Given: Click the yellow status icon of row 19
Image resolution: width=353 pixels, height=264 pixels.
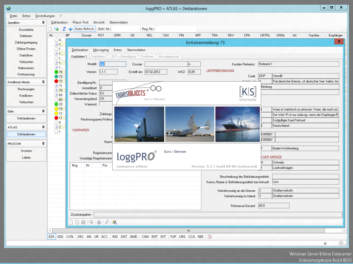Looking at the screenshot, I should click(56, 109).
